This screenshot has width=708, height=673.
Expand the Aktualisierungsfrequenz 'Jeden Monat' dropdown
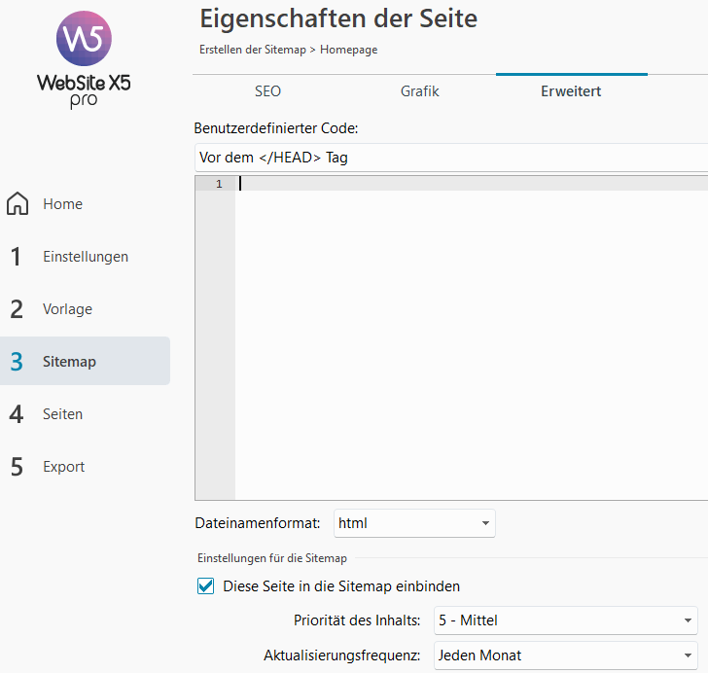pyautogui.click(x=565, y=655)
